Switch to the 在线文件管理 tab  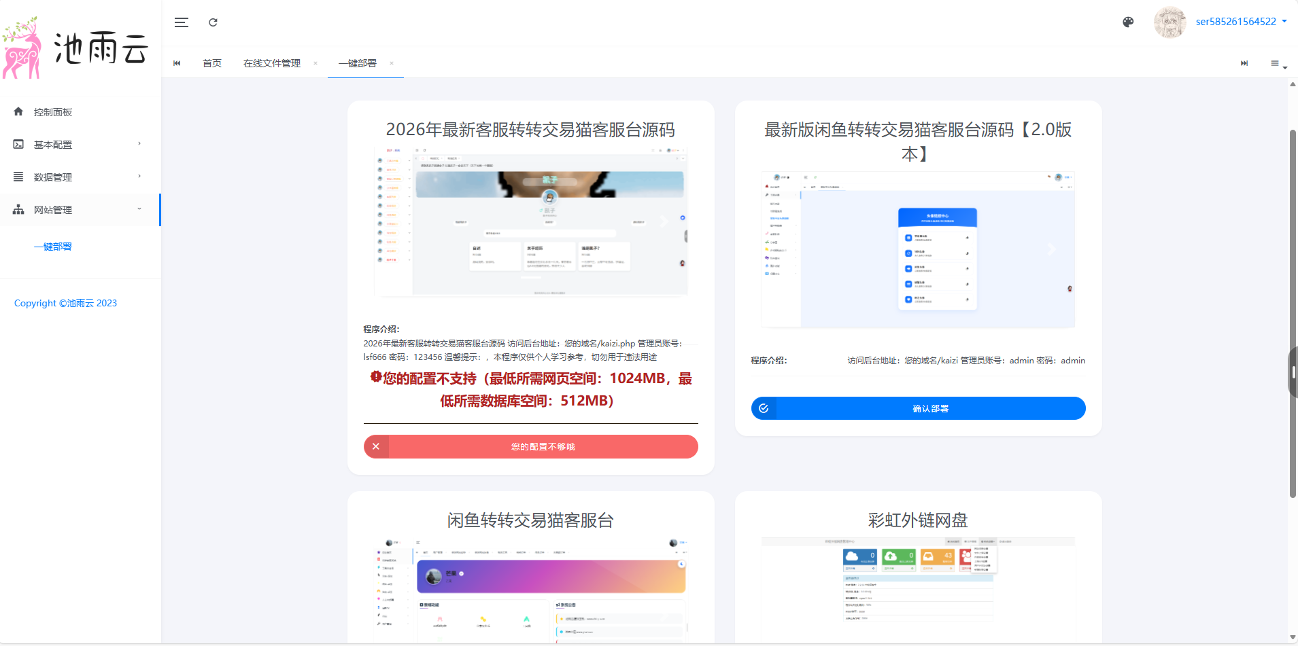(x=272, y=63)
